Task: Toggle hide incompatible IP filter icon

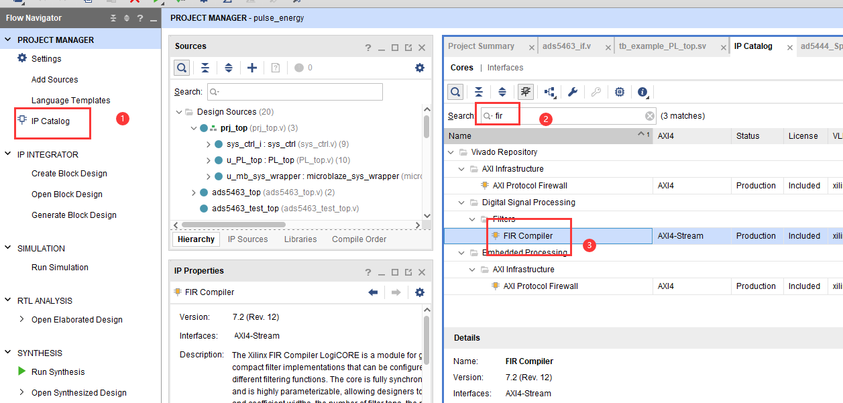Action: coord(526,92)
